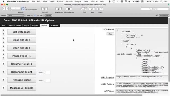Switch to the Log In tab
This screenshot has height=96, width=170.
click(27, 25)
